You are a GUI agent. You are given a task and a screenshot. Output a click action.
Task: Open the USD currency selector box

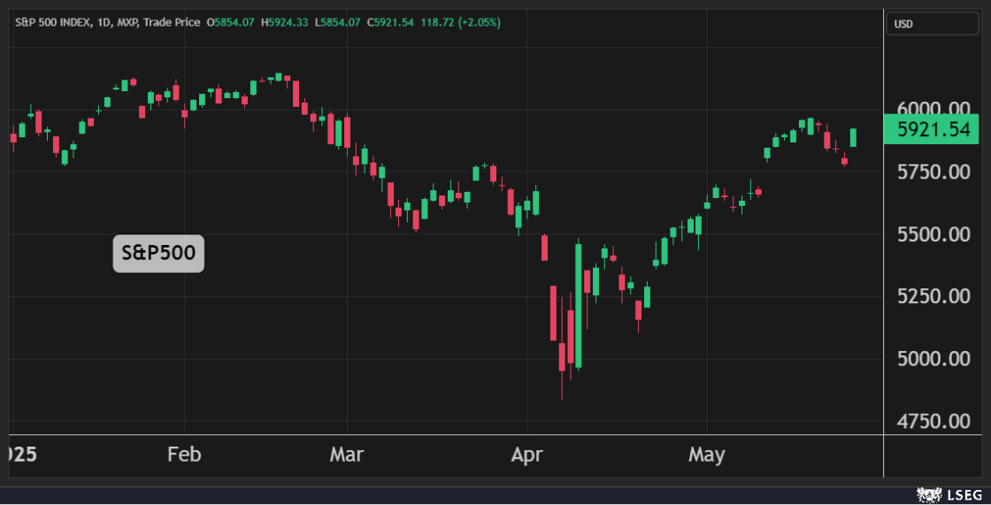(x=933, y=24)
